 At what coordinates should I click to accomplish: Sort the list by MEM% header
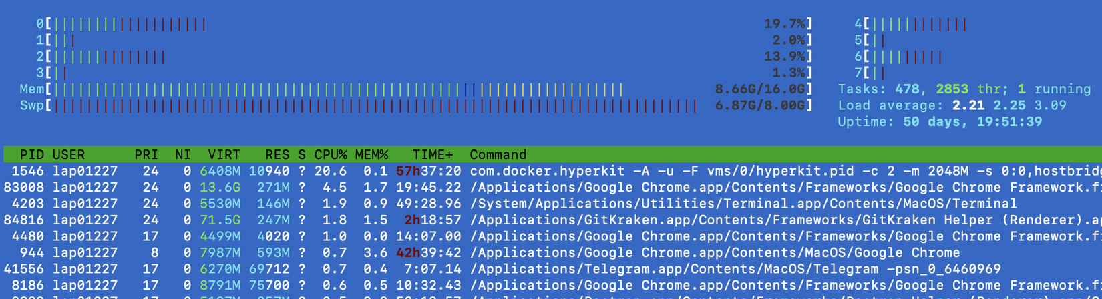coord(371,154)
